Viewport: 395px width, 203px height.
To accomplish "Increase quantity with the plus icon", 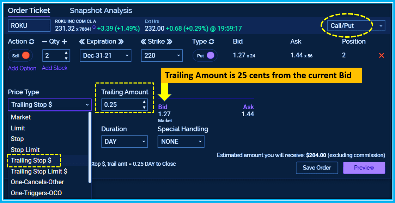I will tap(64, 42).
